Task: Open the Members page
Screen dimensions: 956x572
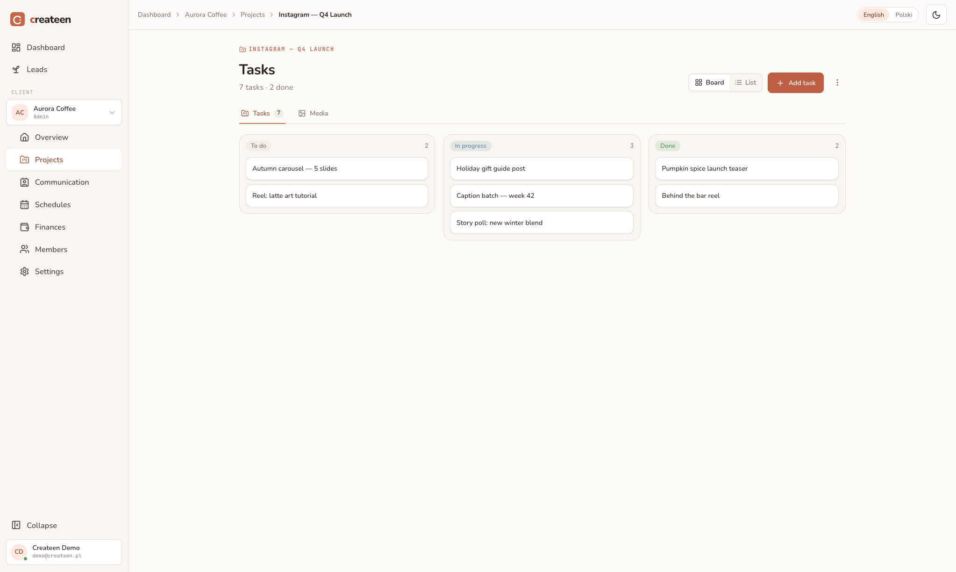Action: click(x=64, y=249)
